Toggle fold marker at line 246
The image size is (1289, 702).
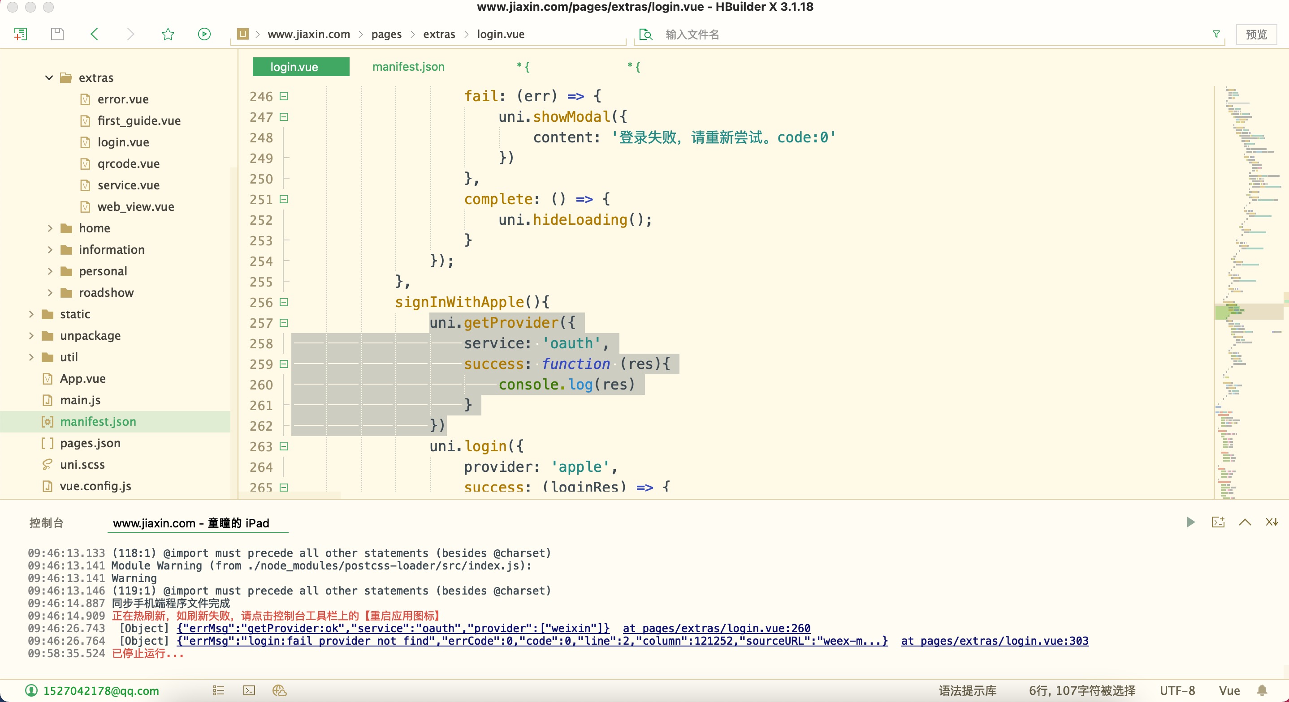[284, 96]
